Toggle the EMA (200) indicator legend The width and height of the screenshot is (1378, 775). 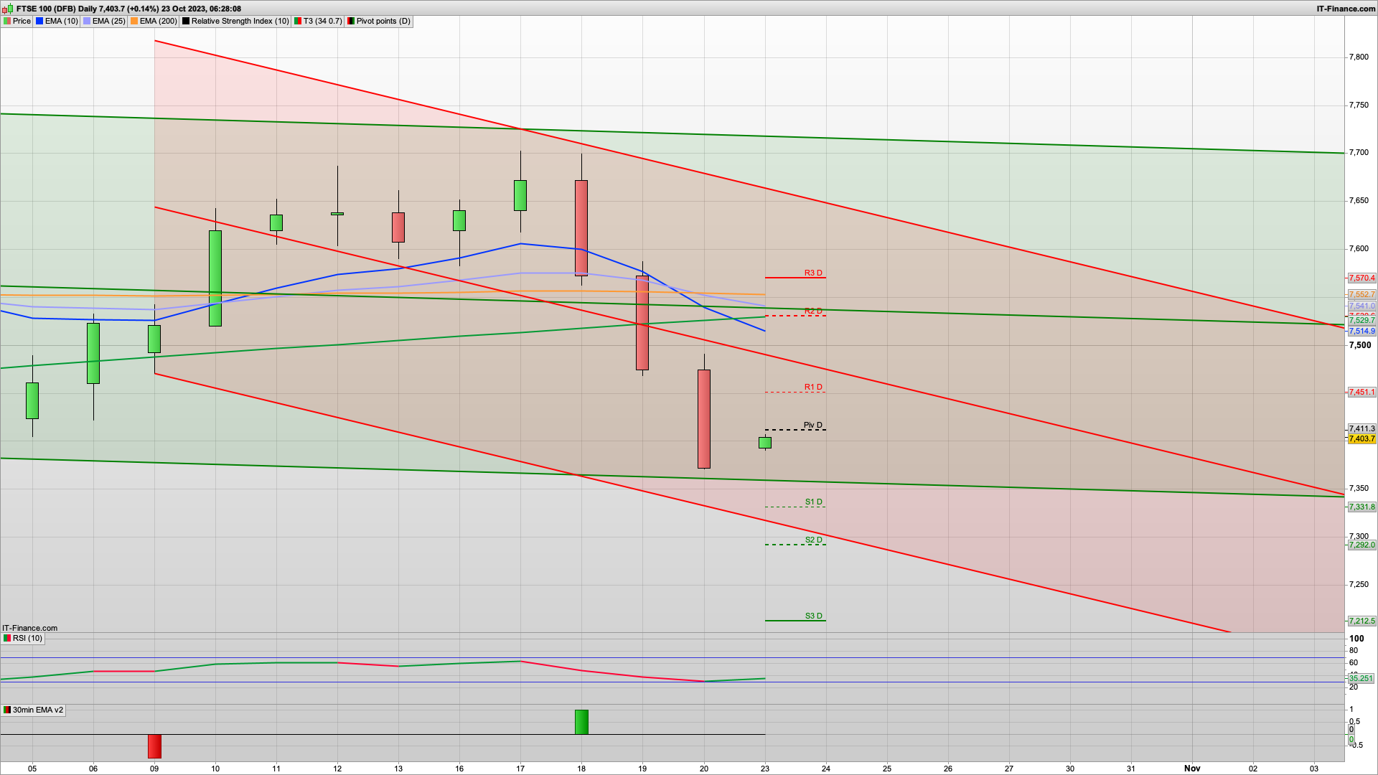[154, 21]
